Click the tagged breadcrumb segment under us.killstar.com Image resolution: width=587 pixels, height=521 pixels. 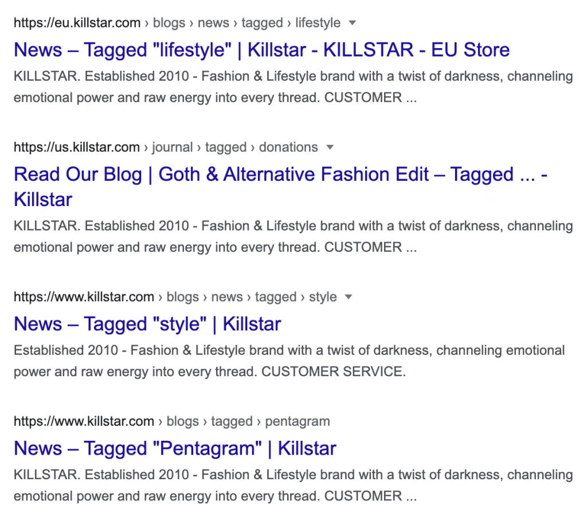[x=226, y=147]
